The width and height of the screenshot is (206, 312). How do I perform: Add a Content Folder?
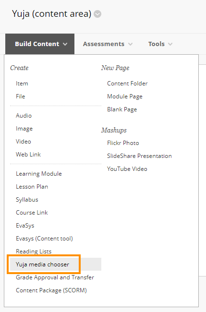tap(127, 84)
